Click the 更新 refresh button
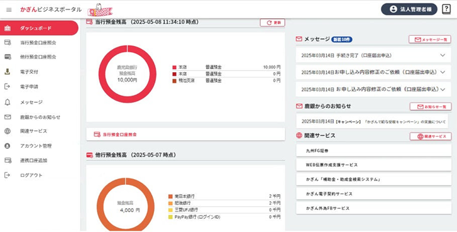Screen dimensions: 457x232 click(272, 23)
